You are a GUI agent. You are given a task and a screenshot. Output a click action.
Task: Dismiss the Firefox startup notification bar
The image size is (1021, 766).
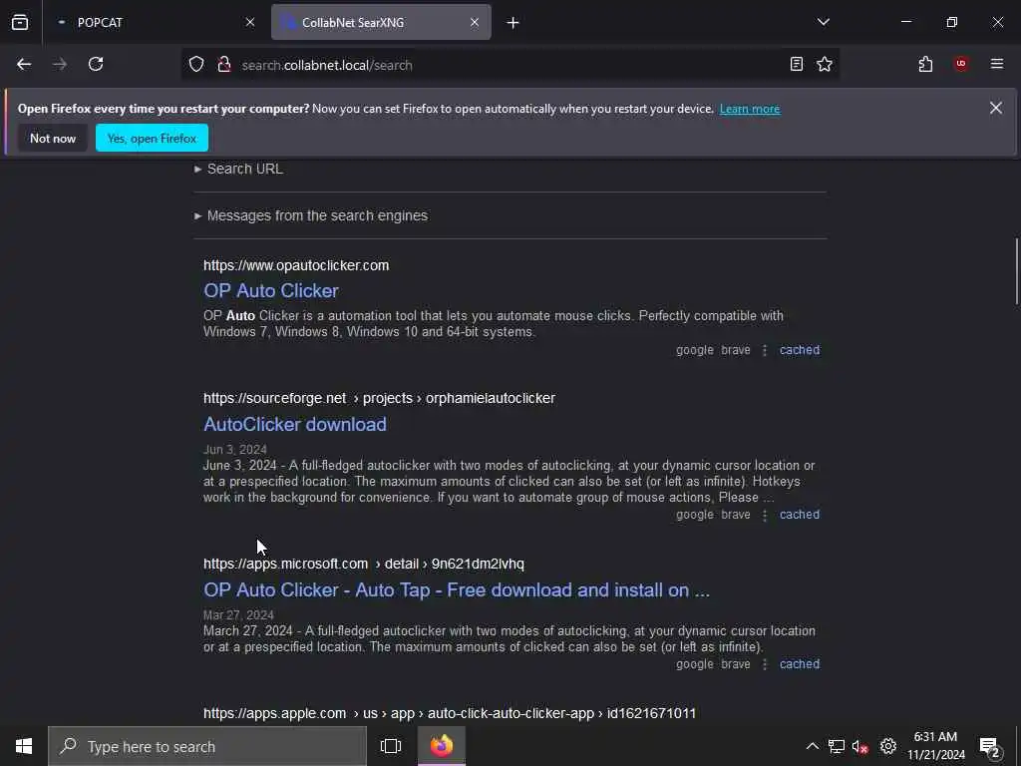coord(996,108)
